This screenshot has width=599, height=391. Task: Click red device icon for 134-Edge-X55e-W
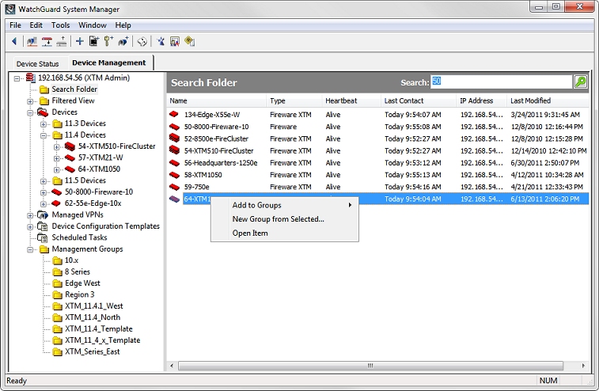(175, 116)
